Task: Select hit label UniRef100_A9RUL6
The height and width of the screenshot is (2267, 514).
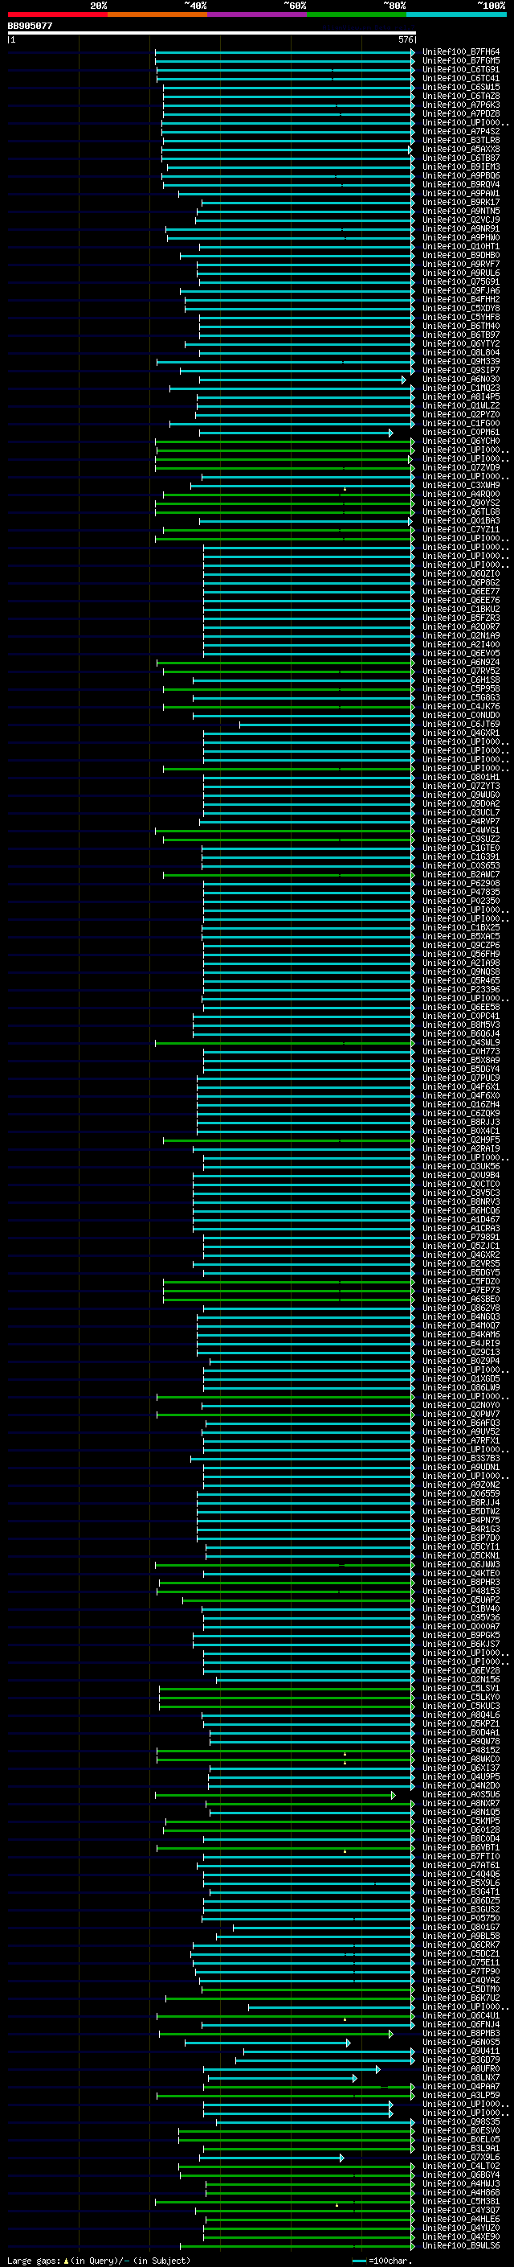Action: pos(461,273)
